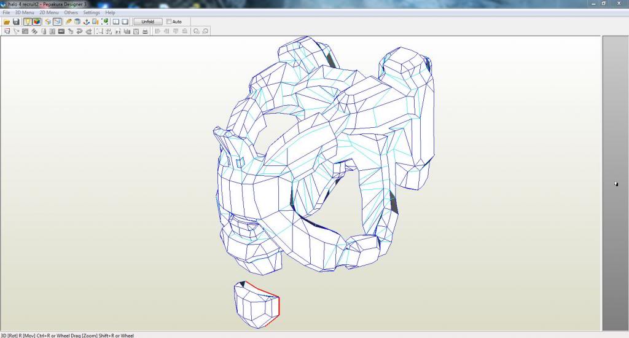
Task: Open the 3D Menu
Action: [25, 12]
